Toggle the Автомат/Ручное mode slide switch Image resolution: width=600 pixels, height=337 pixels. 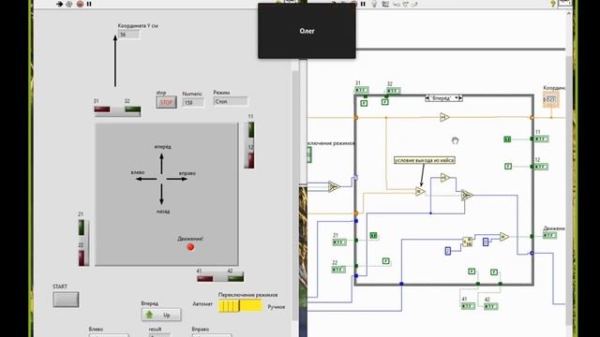241,306
